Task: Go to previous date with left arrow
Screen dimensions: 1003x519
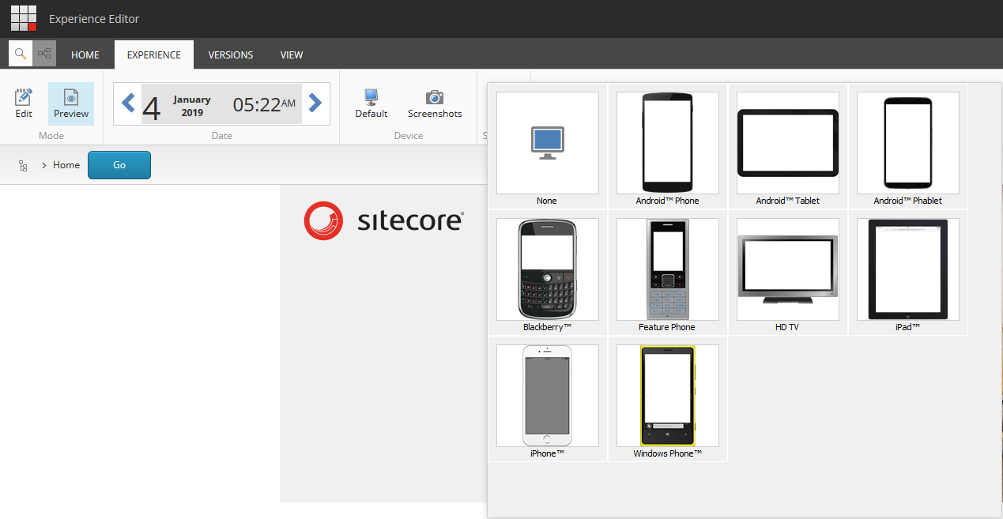Action: (x=128, y=103)
